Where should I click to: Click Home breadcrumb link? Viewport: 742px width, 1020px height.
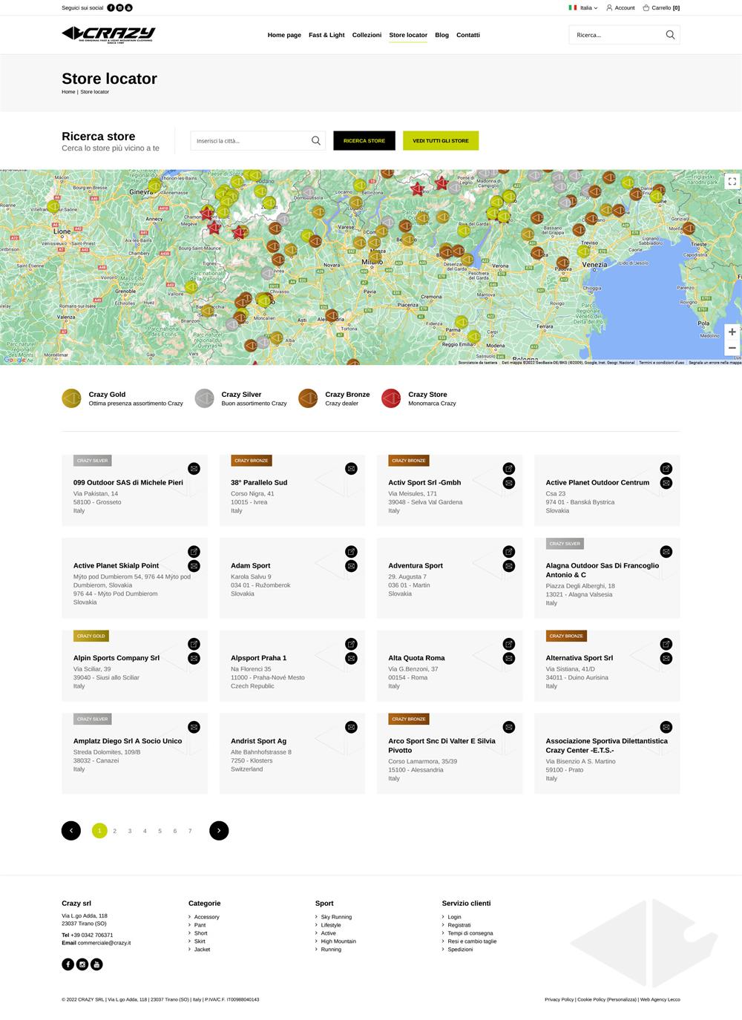coord(68,92)
